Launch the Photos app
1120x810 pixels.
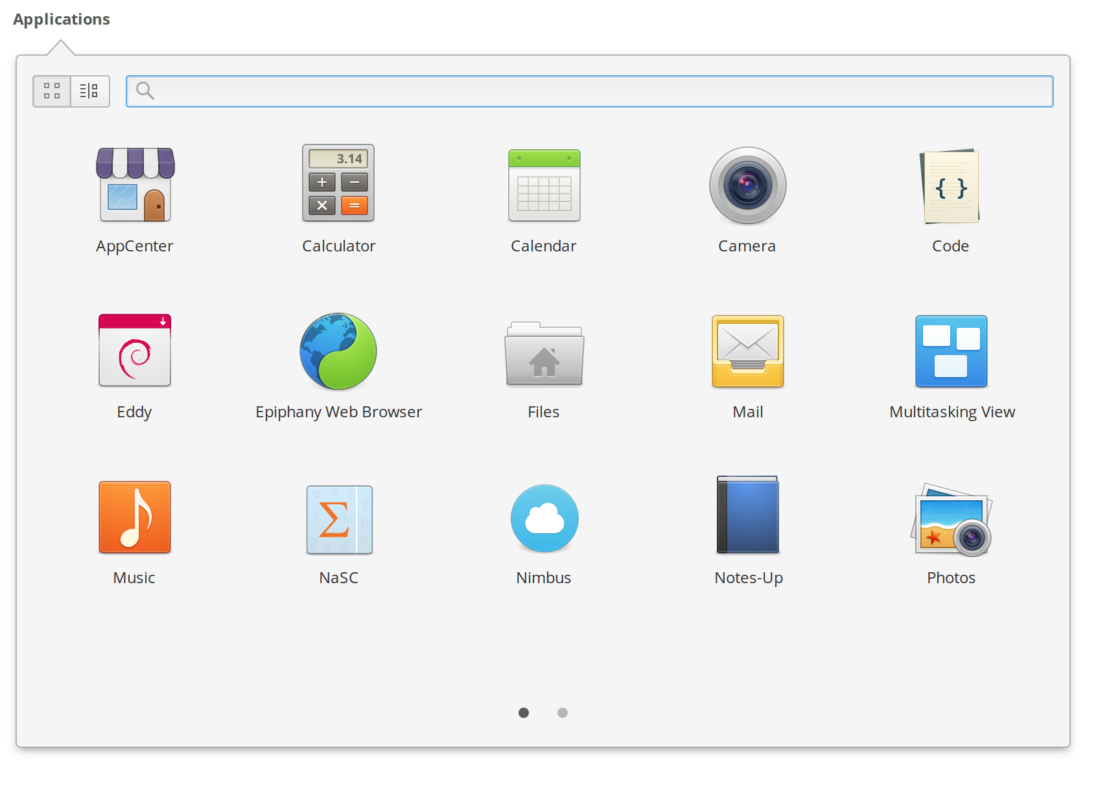[x=951, y=520]
